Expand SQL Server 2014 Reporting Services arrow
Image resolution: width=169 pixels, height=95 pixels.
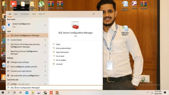(45, 46)
